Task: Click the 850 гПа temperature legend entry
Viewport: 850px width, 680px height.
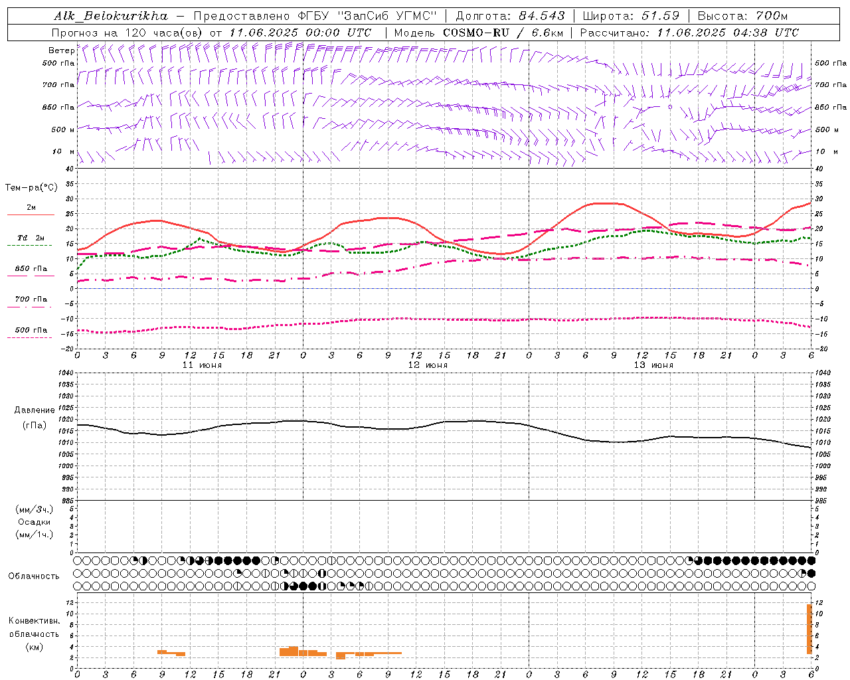Action: pyautogui.click(x=31, y=269)
